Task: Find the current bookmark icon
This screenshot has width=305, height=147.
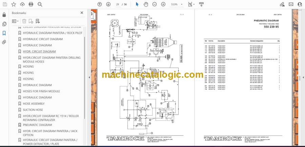Action: coord(38,21)
